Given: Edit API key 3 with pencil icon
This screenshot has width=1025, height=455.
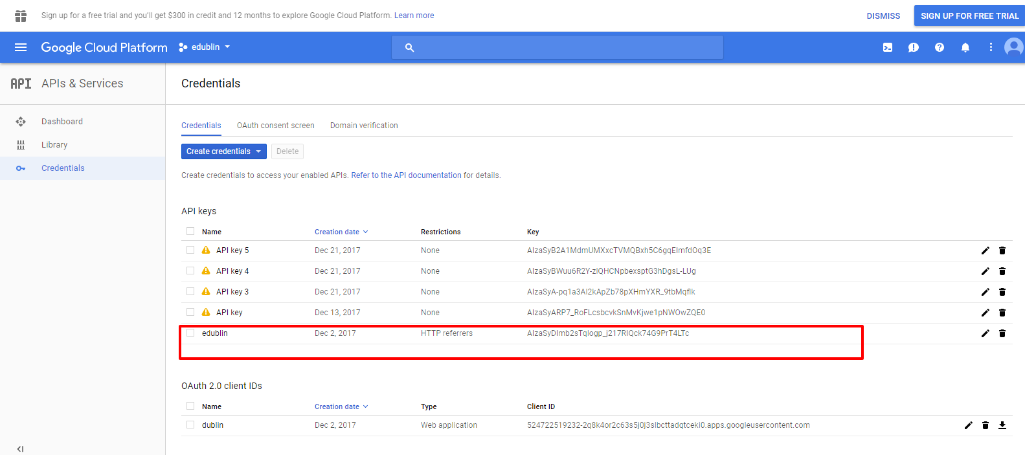Looking at the screenshot, I should tap(986, 292).
